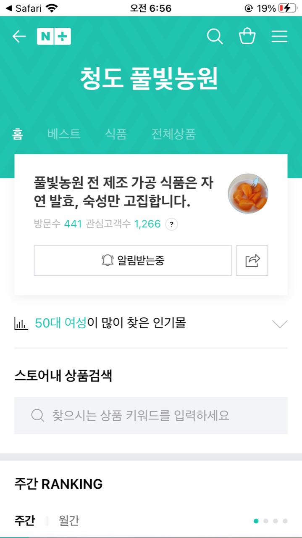Open the Naver Plus N+ logo
The image size is (302, 538).
(x=54, y=37)
